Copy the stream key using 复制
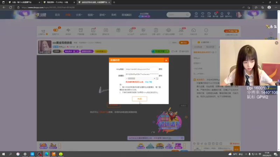 161,76
